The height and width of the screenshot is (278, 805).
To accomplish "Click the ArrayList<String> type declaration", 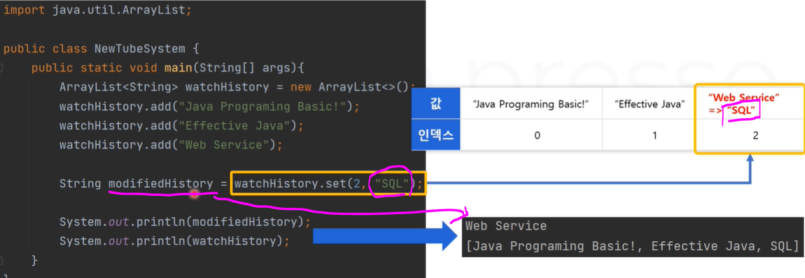I will click(x=119, y=87).
